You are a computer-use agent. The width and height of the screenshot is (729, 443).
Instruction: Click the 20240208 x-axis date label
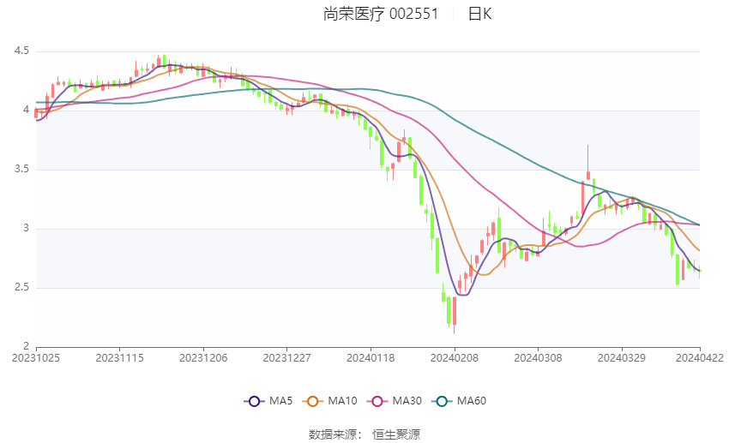(x=455, y=358)
